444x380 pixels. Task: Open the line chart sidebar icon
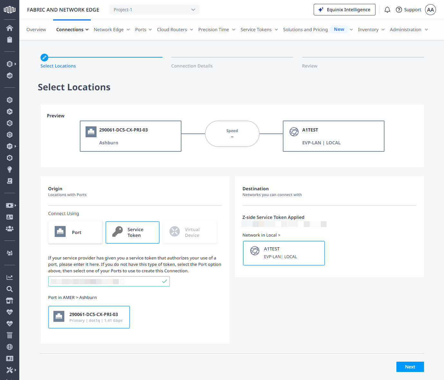[x=10, y=277]
